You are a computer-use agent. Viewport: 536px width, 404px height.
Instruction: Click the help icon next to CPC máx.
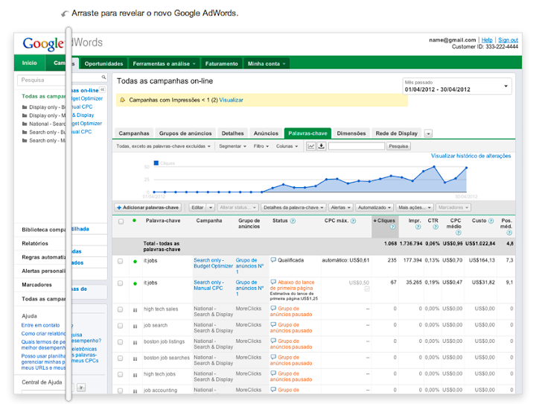tap(353, 221)
